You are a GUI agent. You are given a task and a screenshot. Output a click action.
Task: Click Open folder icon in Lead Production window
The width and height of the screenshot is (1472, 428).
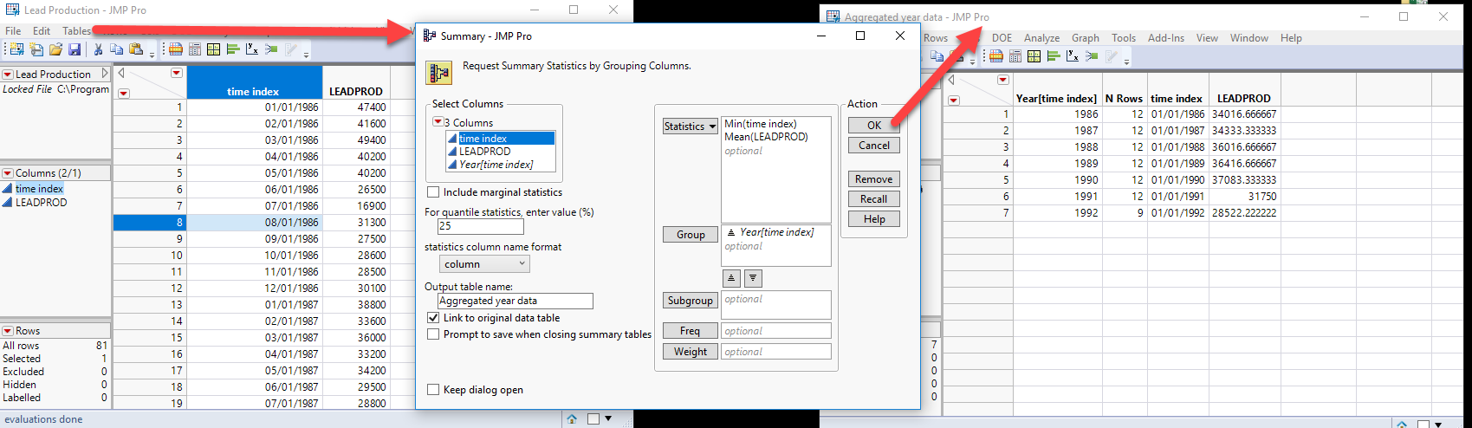pos(55,49)
